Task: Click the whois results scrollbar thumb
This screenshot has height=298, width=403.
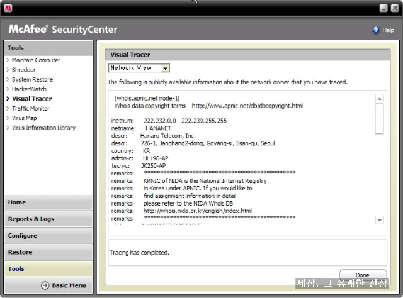Action: 379,119
